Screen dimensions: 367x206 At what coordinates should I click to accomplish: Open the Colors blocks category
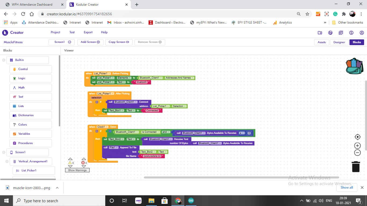[x=31, y=125]
